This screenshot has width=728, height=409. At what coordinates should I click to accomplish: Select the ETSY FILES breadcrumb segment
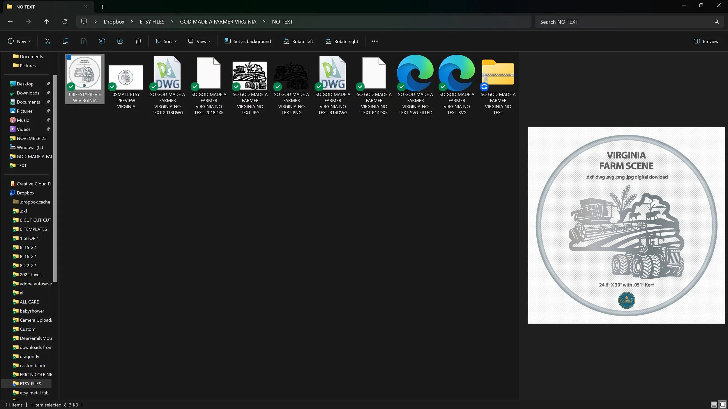[x=152, y=22]
